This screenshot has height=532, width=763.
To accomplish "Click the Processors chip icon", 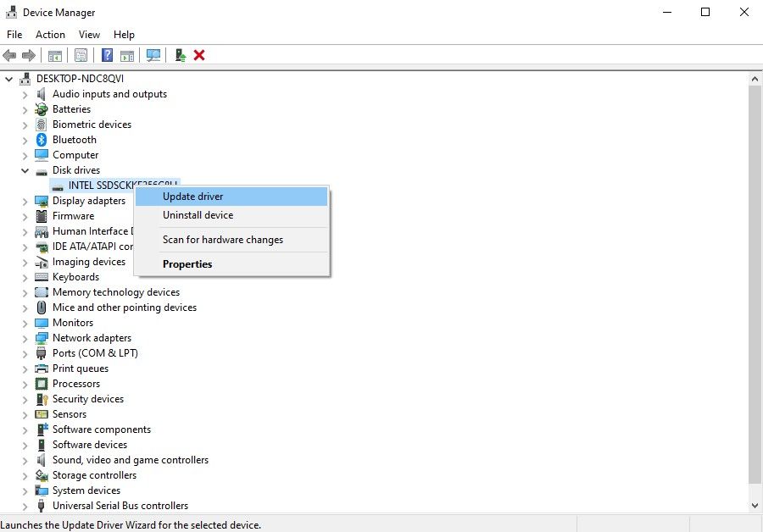I will pyautogui.click(x=42, y=384).
